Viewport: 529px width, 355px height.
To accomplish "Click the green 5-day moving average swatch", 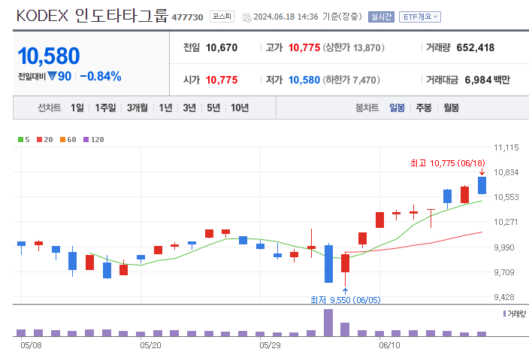I will point(20,139).
